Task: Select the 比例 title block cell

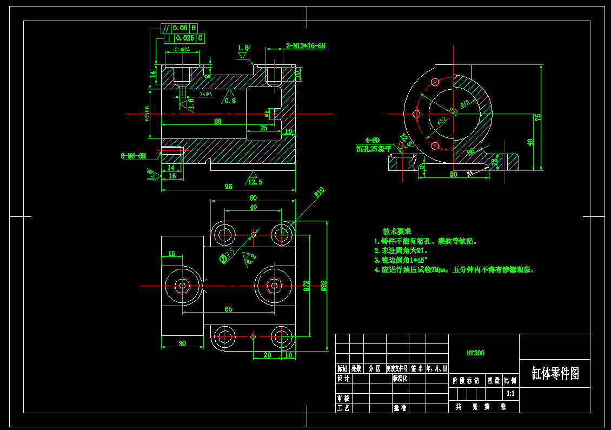Action: pos(510,380)
